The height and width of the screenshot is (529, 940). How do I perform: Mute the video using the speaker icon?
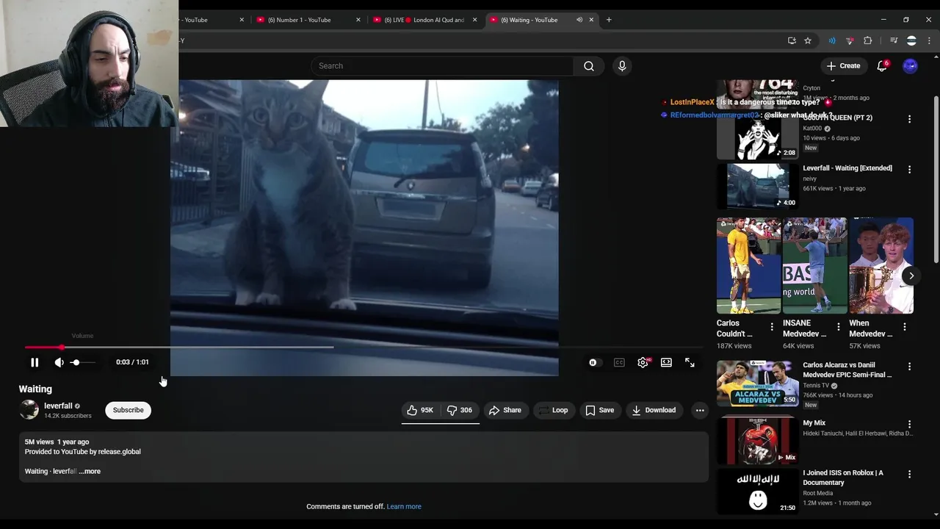point(59,362)
